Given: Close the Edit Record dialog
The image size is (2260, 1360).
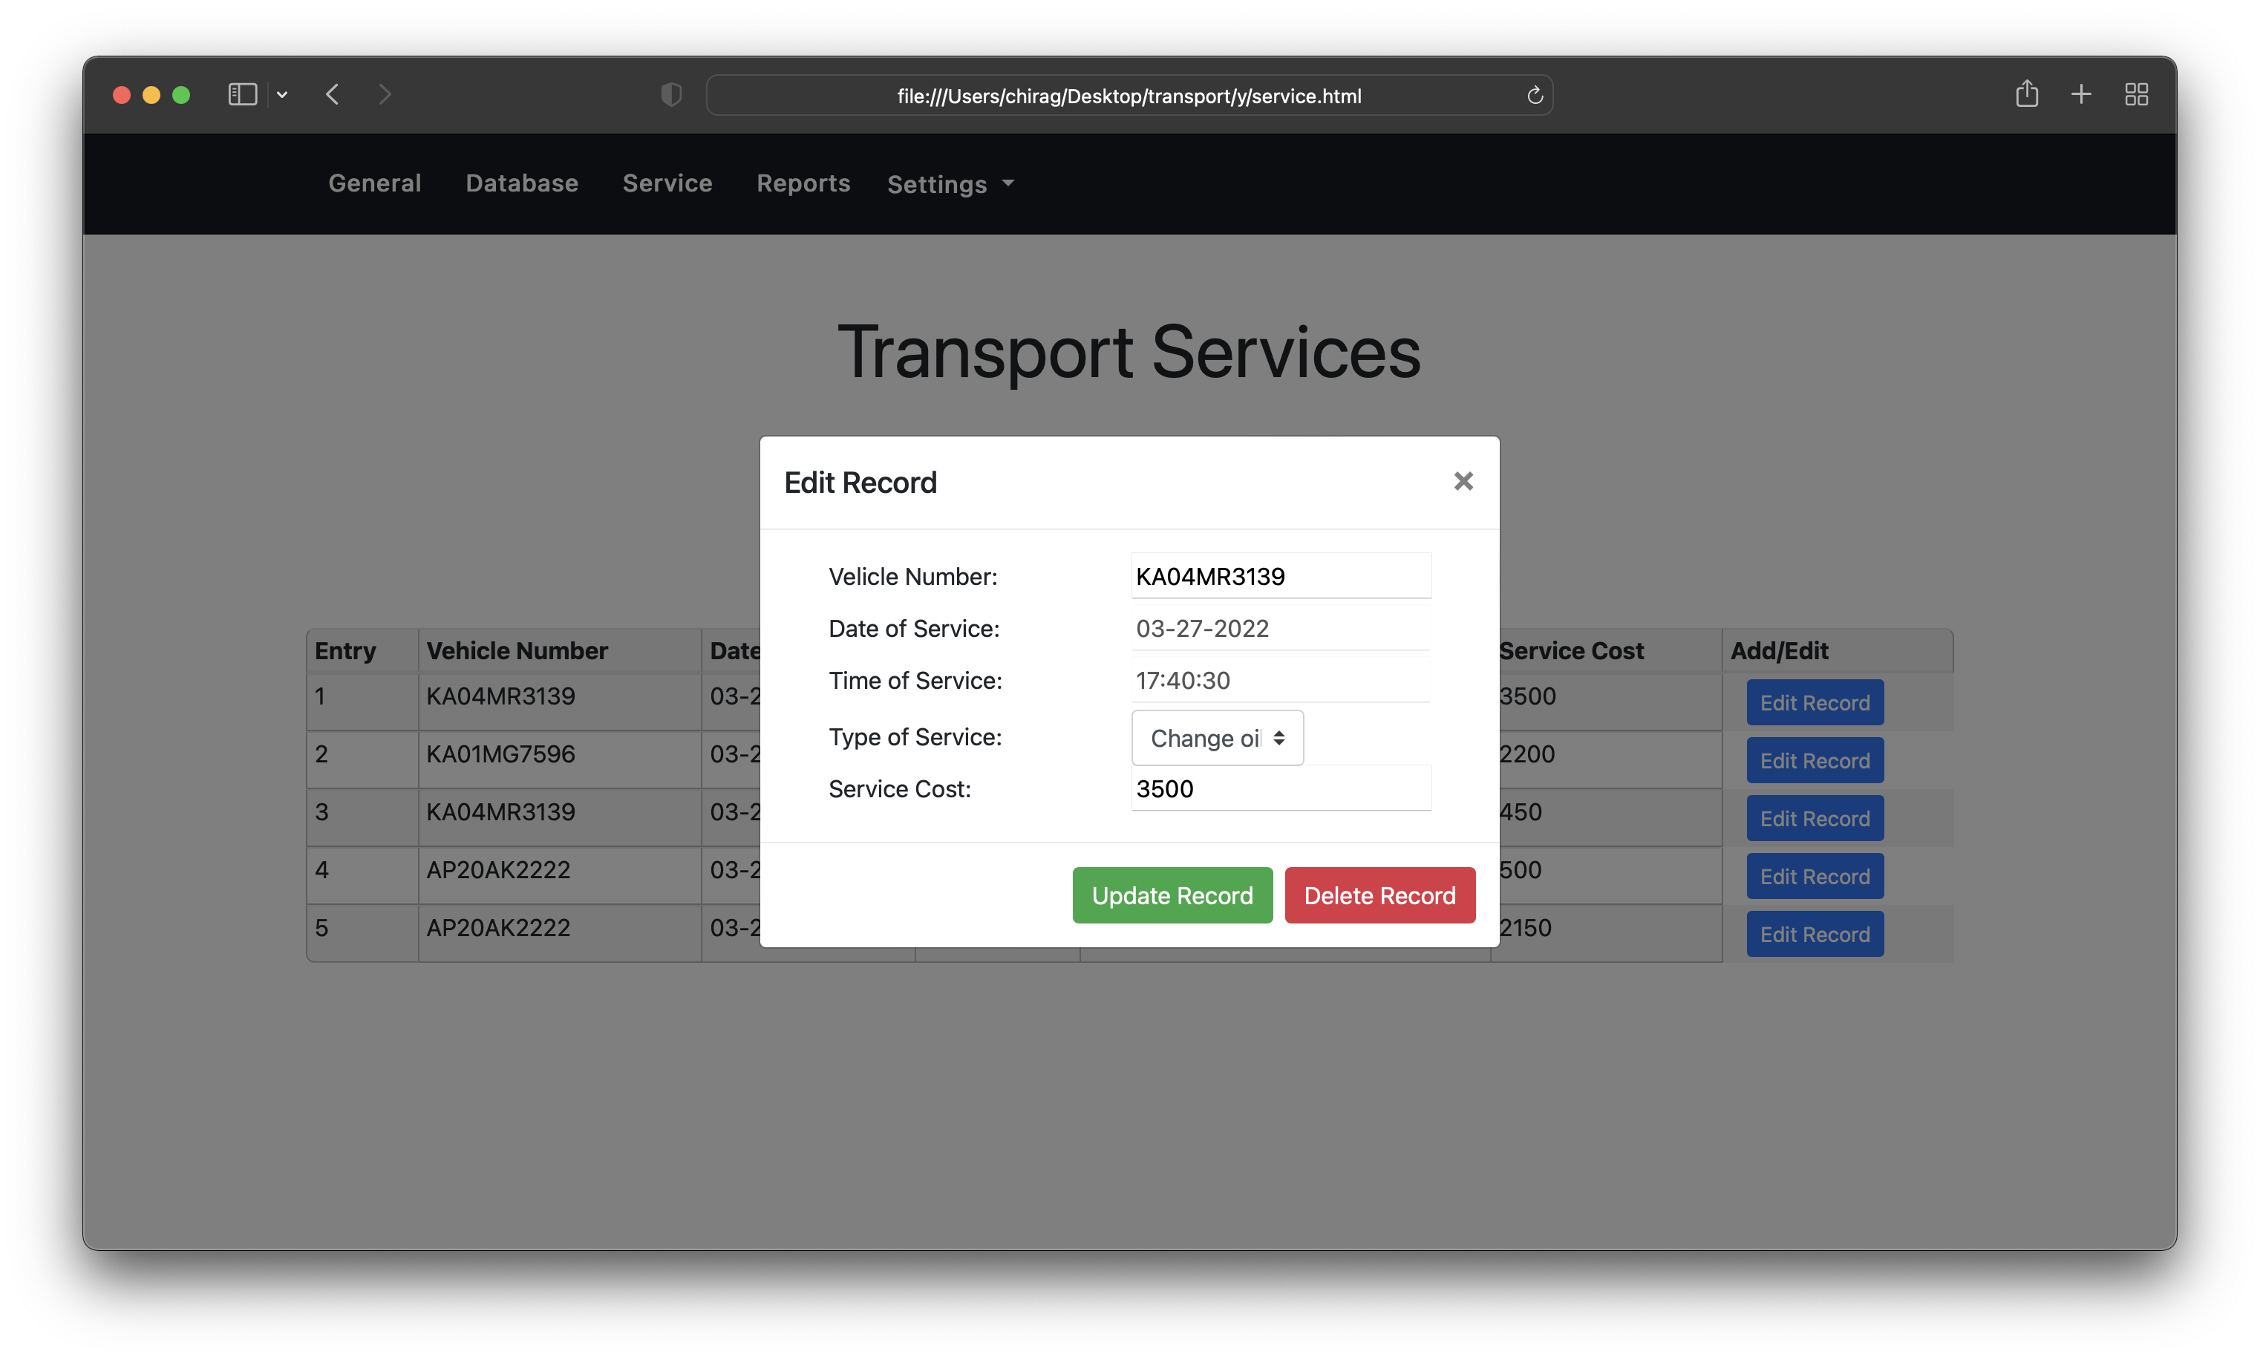Looking at the screenshot, I should pos(1463,481).
